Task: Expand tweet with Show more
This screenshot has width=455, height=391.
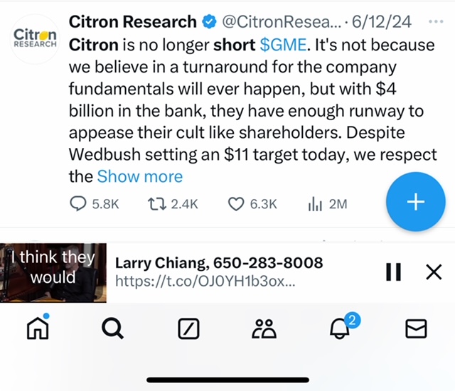Action: (x=139, y=176)
